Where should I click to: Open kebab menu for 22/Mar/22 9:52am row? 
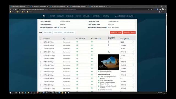point(133,42)
